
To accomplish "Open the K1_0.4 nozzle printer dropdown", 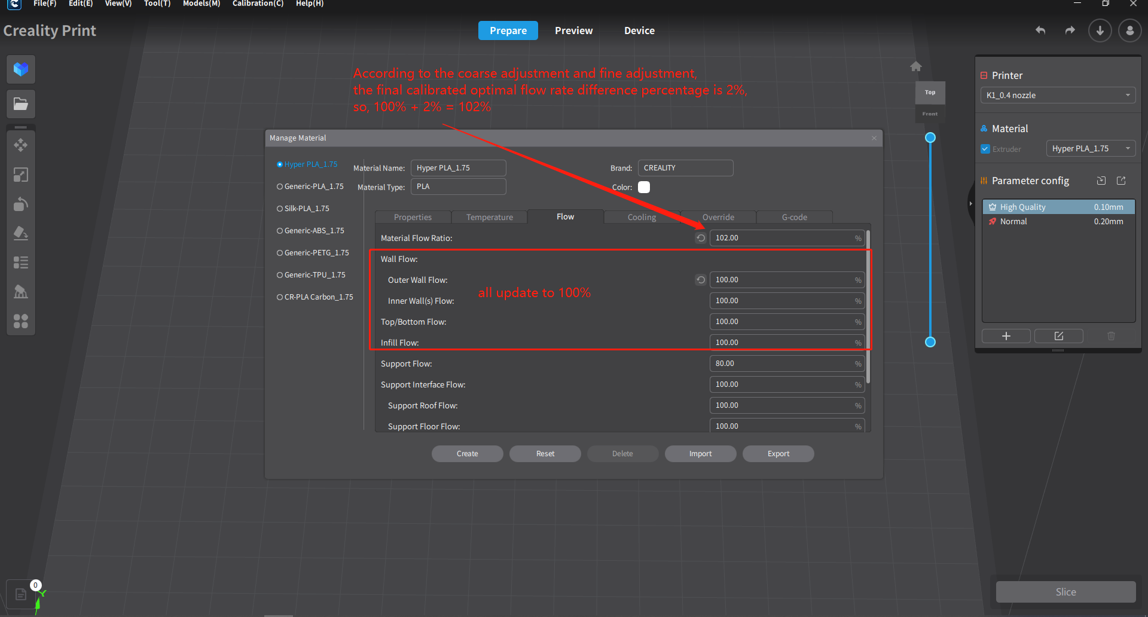I will (x=1058, y=95).
